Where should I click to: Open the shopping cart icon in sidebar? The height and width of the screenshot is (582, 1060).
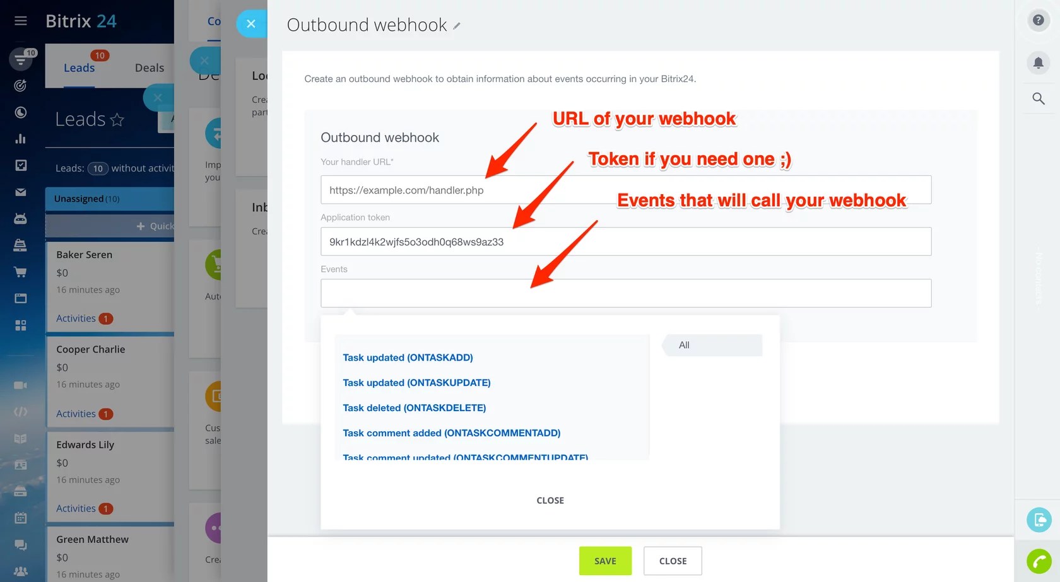(x=20, y=272)
